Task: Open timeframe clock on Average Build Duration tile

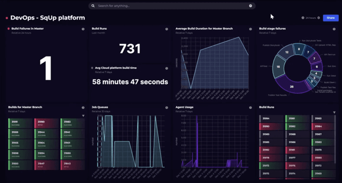Action: tap(251, 29)
